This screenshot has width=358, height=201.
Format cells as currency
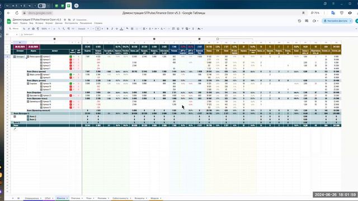coord(54,28)
